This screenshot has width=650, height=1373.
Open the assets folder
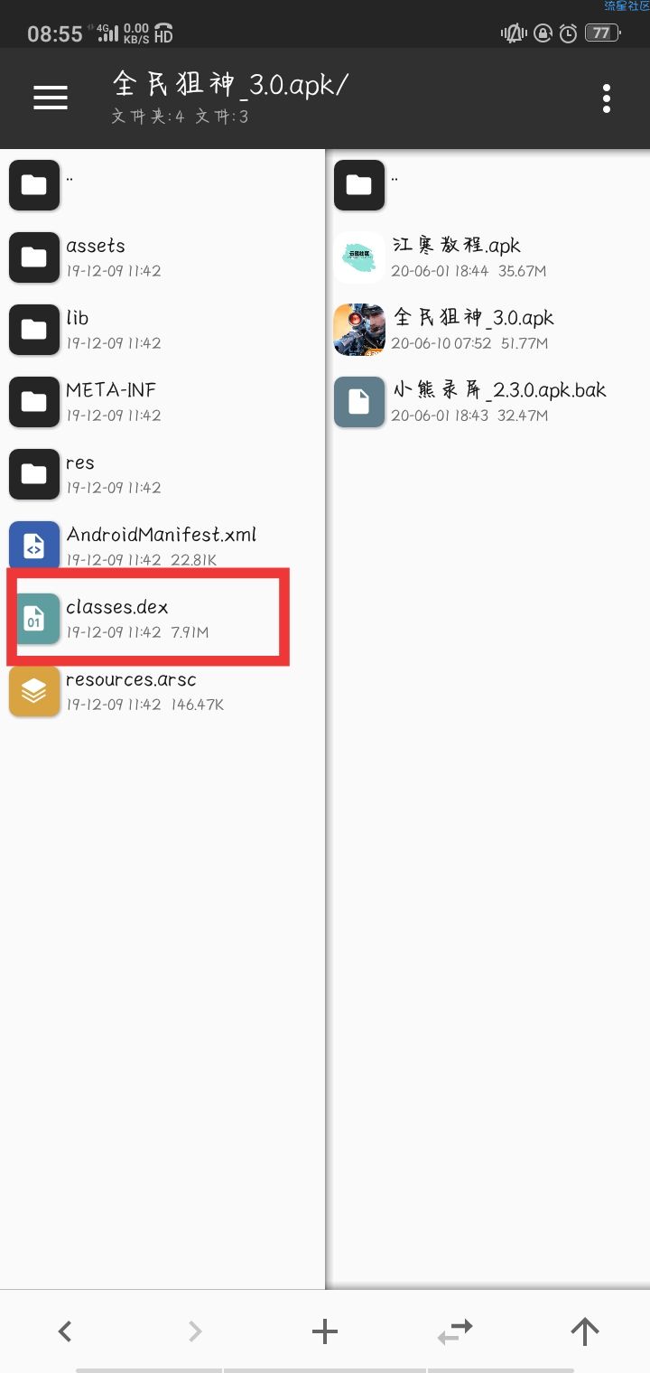coord(162,257)
